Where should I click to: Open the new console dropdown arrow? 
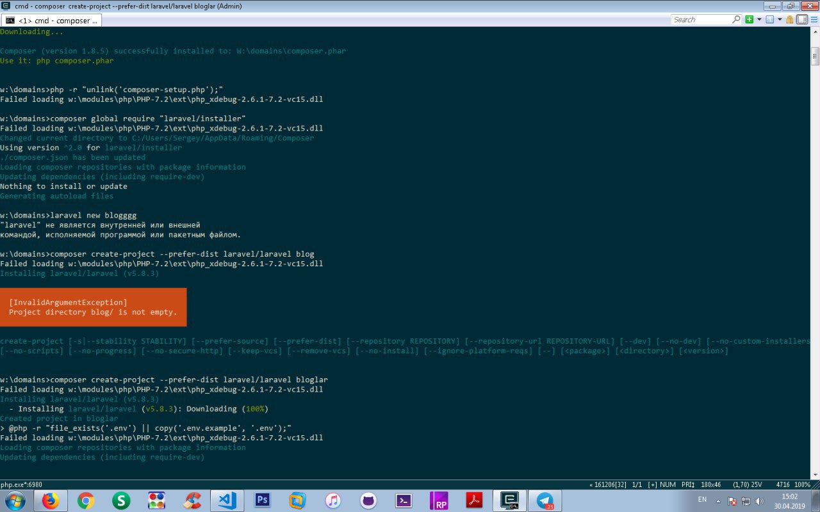click(x=759, y=19)
